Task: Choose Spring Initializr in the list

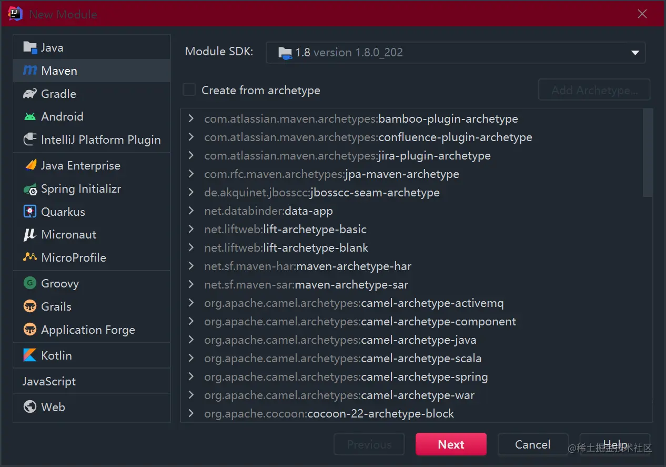Action: point(92,188)
